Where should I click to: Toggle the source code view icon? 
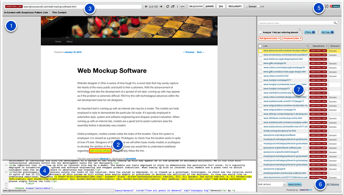pos(182,6)
